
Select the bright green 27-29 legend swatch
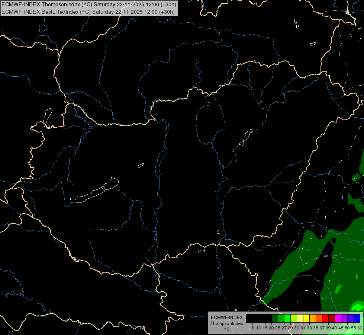click(x=287, y=318)
